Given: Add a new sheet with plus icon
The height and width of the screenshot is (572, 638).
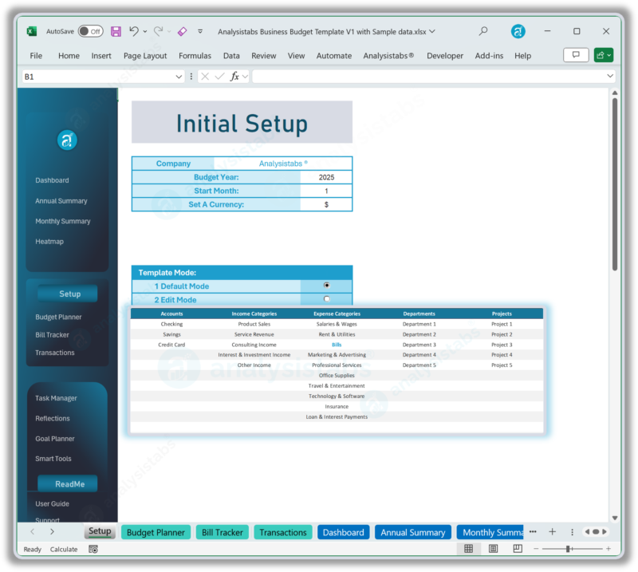Looking at the screenshot, I should [552, 531].
